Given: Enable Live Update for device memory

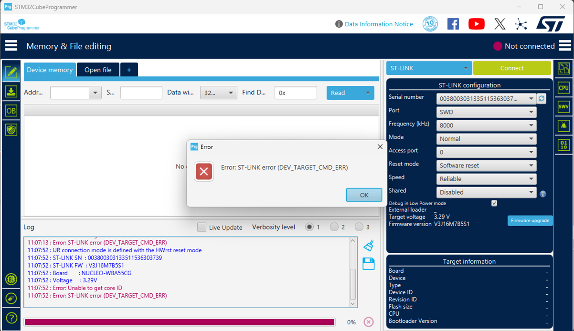Looking at the screenshot, I should [x=202, y=227].
